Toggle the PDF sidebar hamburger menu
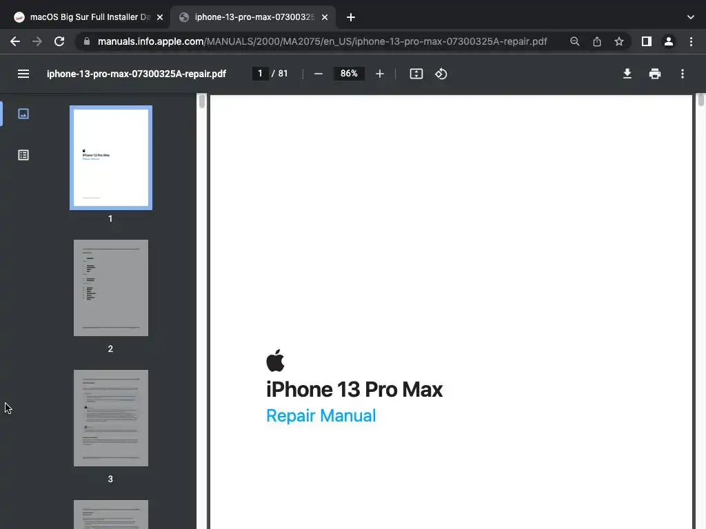Image resolution: width=706 pixels, height=529 pixels. point(23,74)
